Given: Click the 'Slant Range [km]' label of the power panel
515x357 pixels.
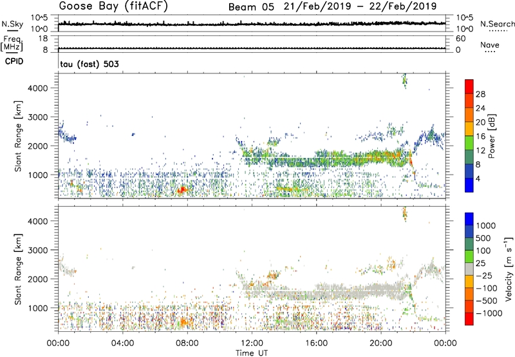Looking at the screenshot, I should click(x=18, y=136).
